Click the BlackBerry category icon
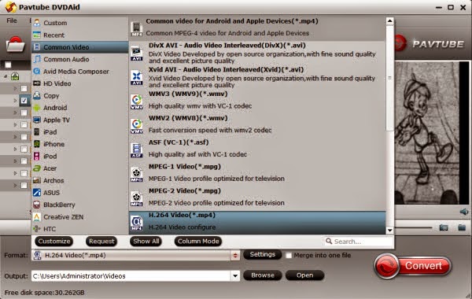Screen dimensions: 472x299 tap(37, 205)
